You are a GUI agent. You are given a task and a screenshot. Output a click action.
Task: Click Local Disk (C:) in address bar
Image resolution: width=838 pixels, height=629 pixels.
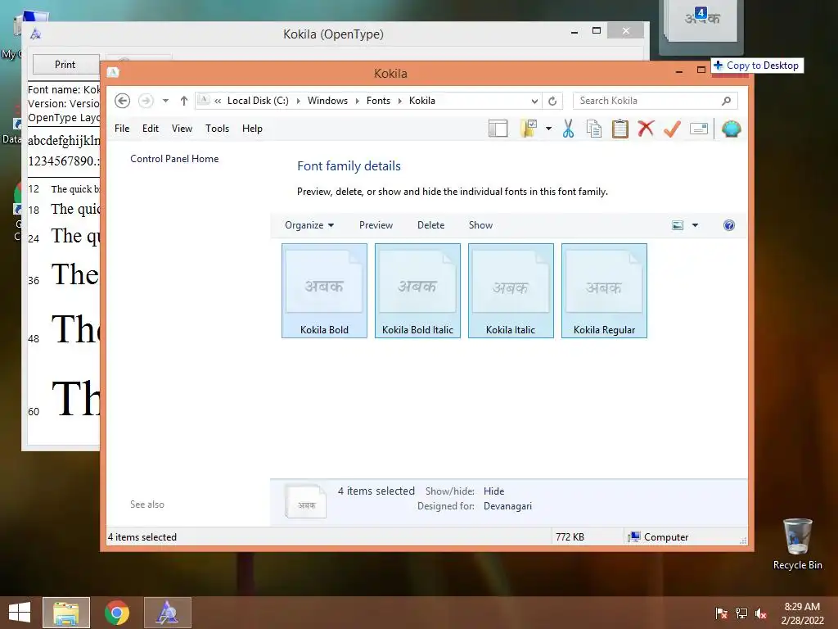(258, 101)
